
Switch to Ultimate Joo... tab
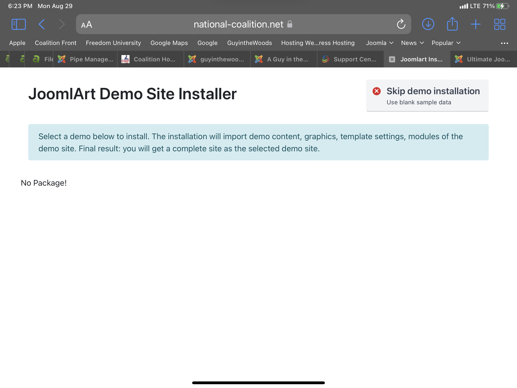point(483,59)
